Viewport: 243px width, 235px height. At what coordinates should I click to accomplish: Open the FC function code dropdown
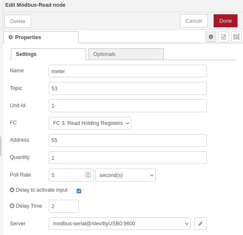tap(90, 123)
